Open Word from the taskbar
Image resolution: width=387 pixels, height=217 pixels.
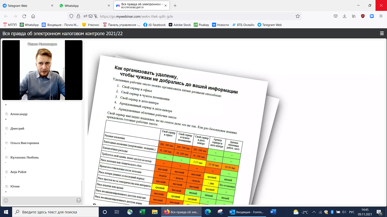coord(273,212)
